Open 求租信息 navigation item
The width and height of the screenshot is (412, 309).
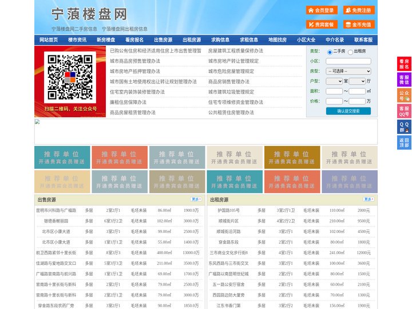pos(249,40)
